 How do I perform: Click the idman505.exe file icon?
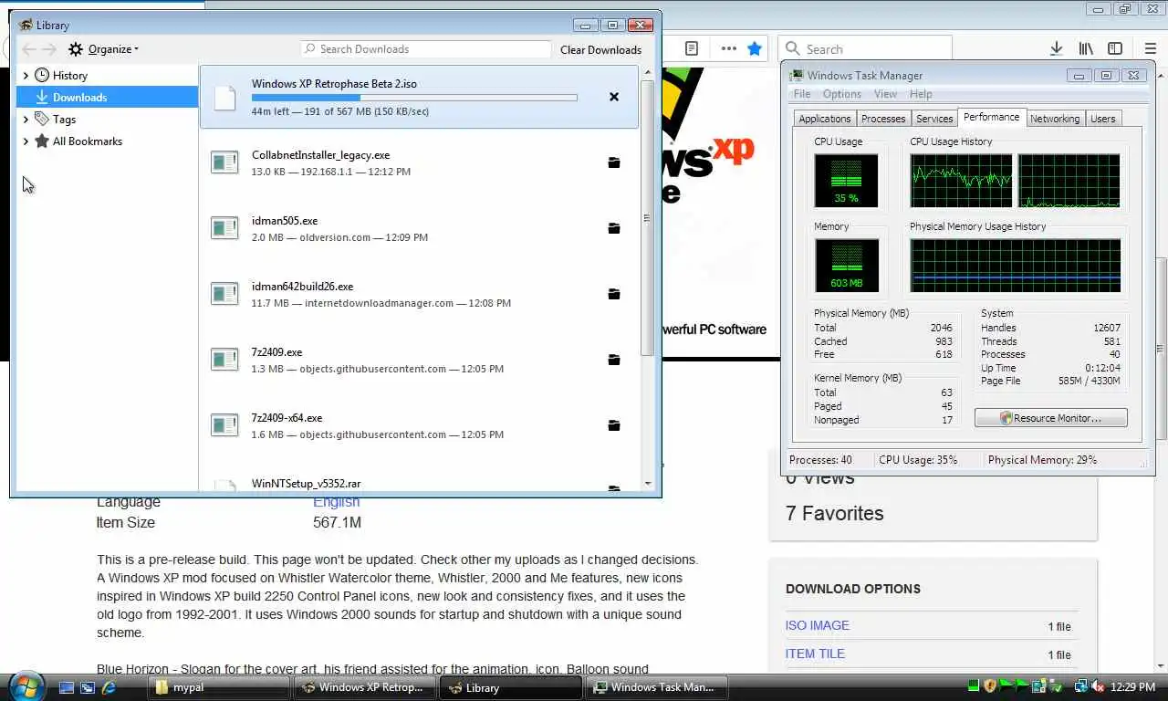point(224,228)
